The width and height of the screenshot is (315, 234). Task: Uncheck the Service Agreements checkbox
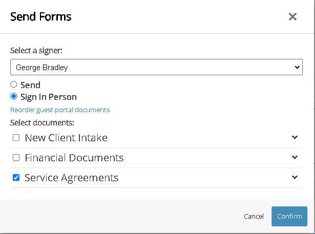(x=16, y=178)
